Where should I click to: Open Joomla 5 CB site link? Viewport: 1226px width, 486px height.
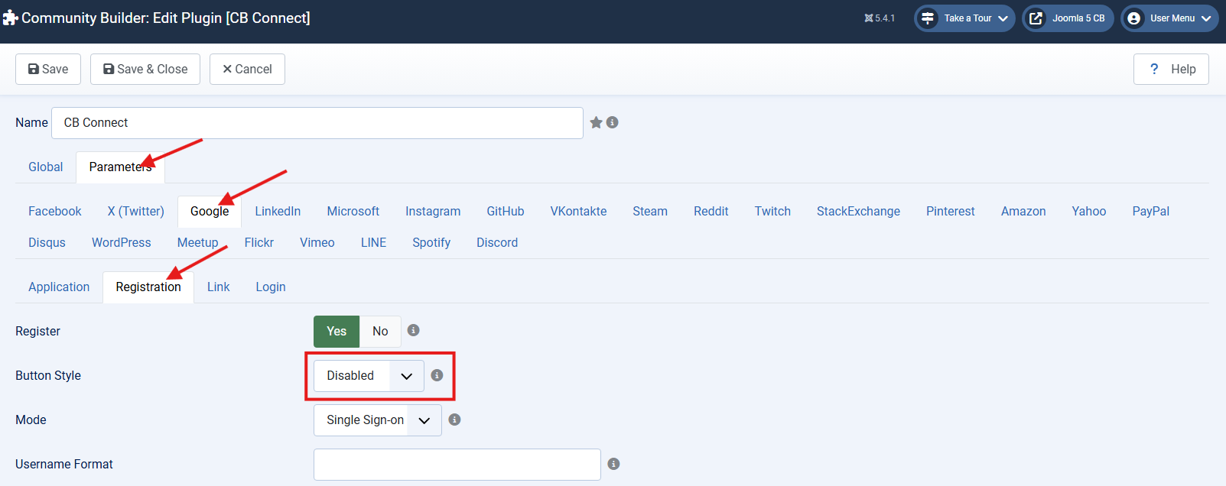(x=1068, y=18)
